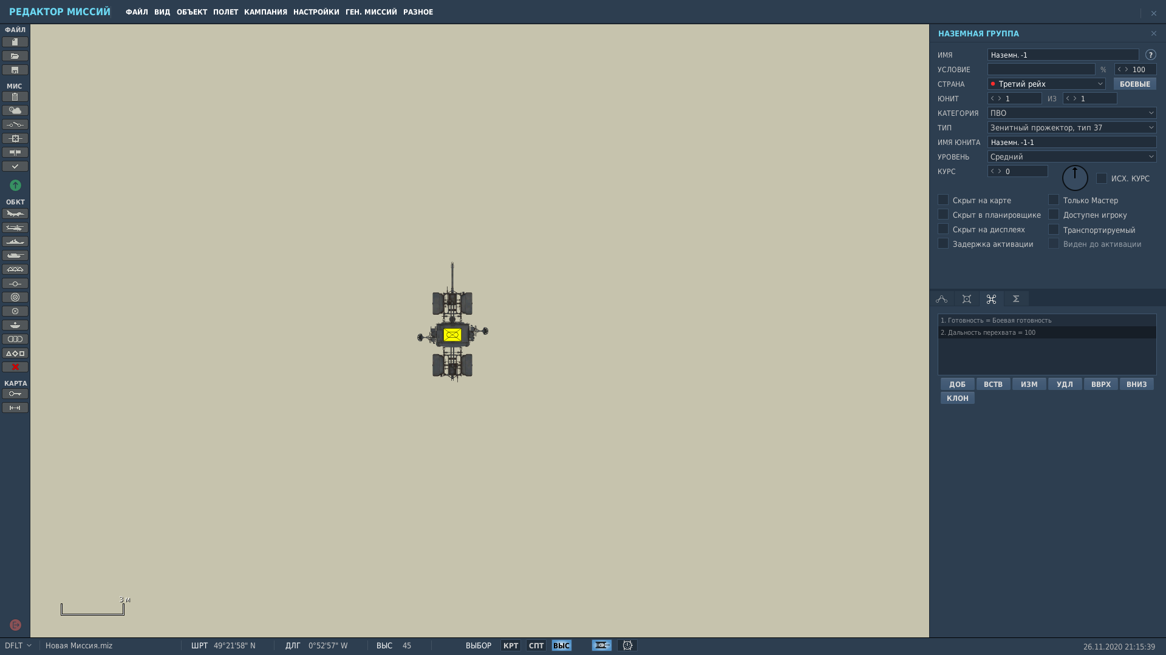Image resolution: width=1166 pixels, height=655 pixels.
Task: Click the ИМЯ group name field
Action: coord(1063,55)
